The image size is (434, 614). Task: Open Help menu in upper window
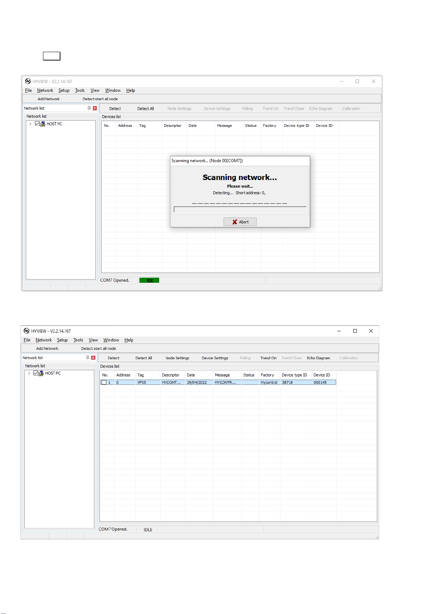(x=131, y=90)
